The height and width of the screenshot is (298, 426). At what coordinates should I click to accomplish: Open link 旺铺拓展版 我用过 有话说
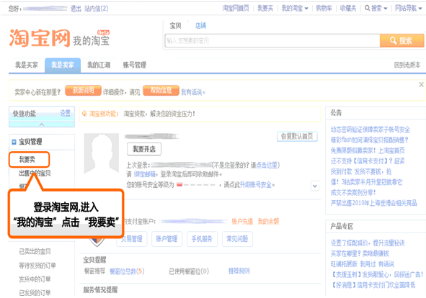click(362, 264)
